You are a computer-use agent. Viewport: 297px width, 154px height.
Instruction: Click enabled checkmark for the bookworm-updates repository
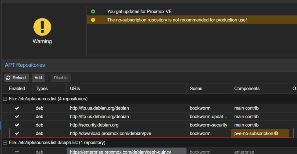click(17, 116)
